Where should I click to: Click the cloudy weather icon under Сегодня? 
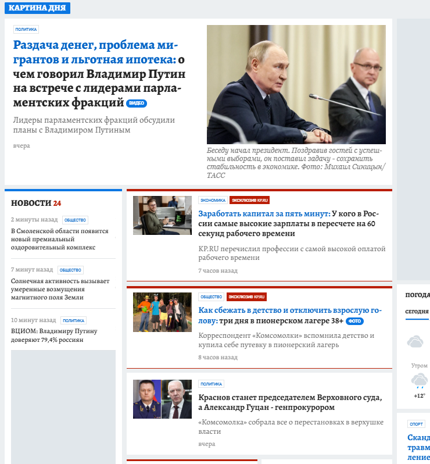pyautogui.click(x=415, y=341)
